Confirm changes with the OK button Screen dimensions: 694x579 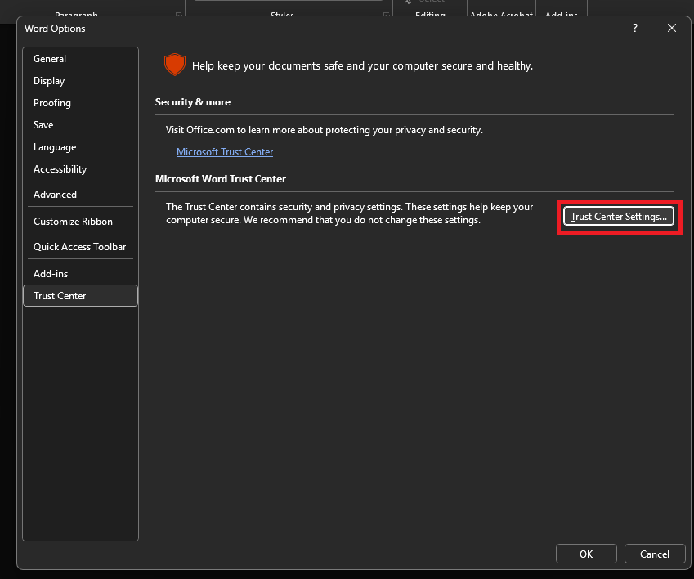click(586, 554)
